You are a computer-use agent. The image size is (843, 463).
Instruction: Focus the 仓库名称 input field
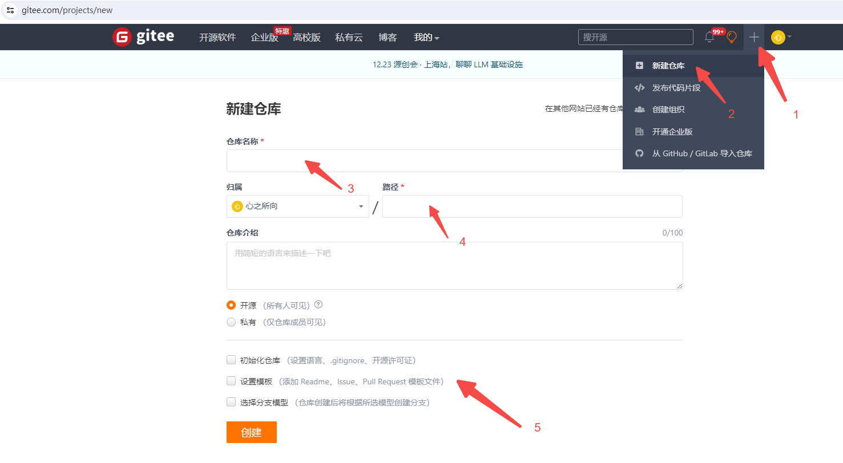point(425,161)
